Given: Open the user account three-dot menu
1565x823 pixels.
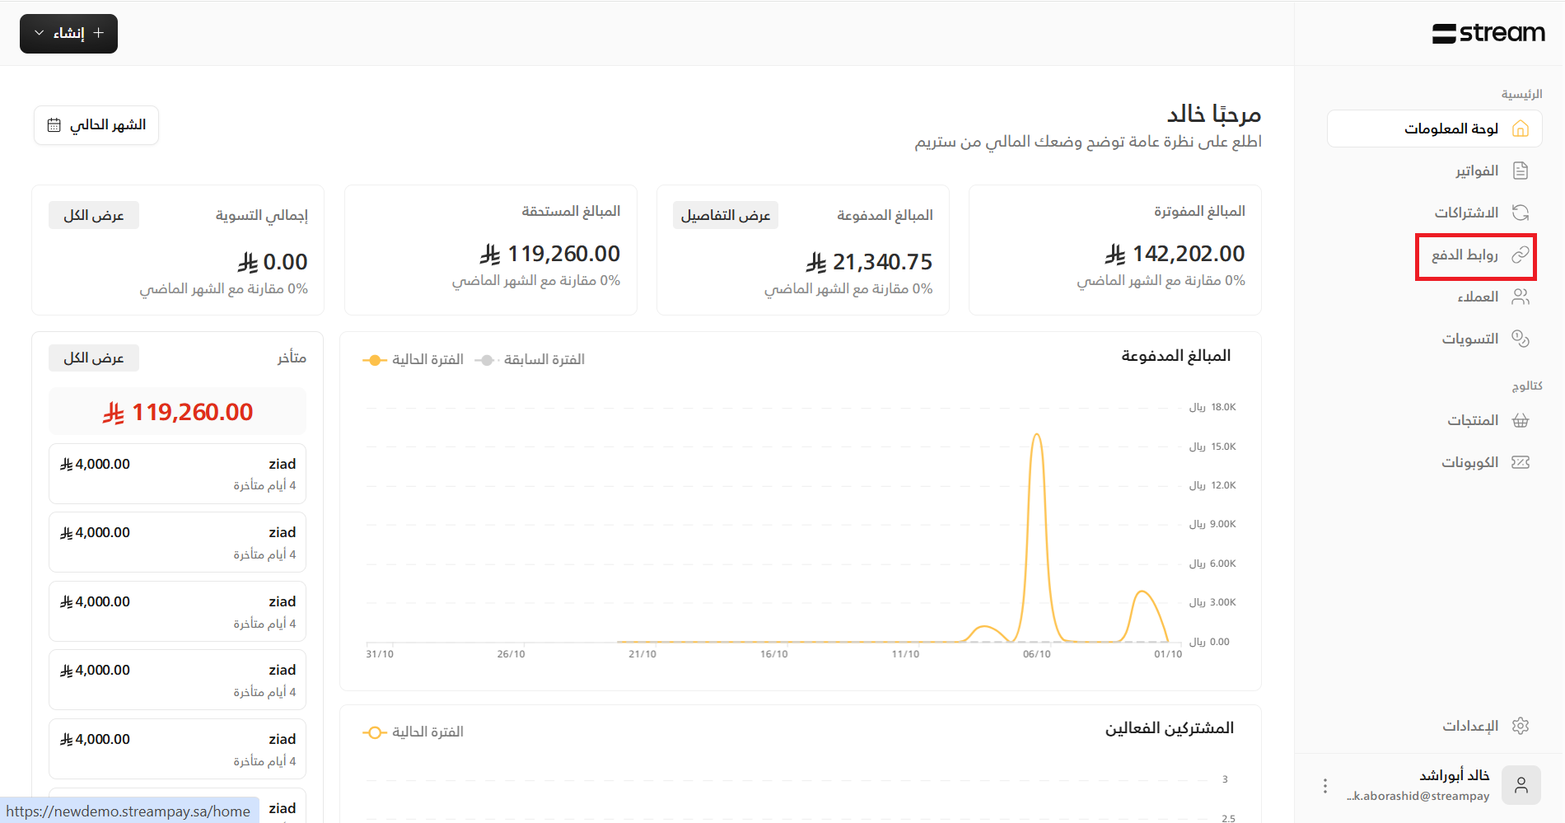Looking at the screenshot, I should (1324, 786).
